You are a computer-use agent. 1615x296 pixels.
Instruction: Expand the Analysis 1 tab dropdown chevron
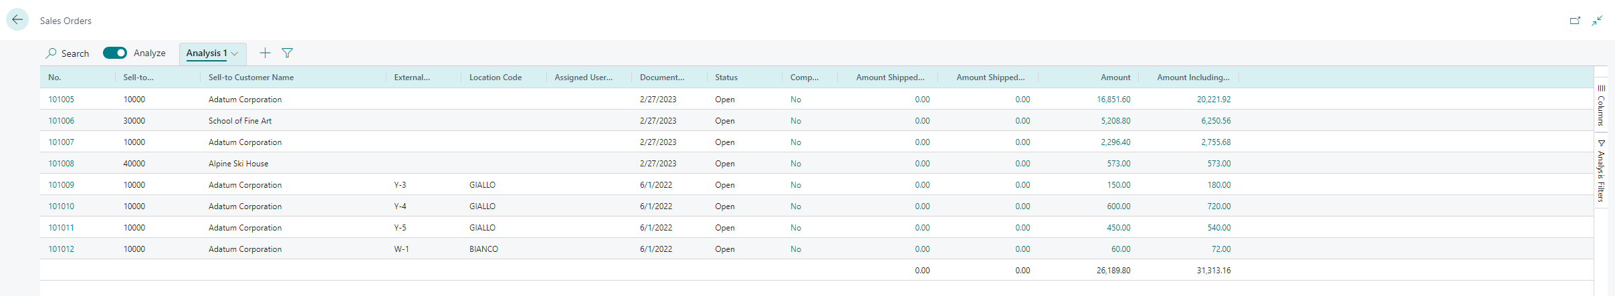(x=235, y=53)
